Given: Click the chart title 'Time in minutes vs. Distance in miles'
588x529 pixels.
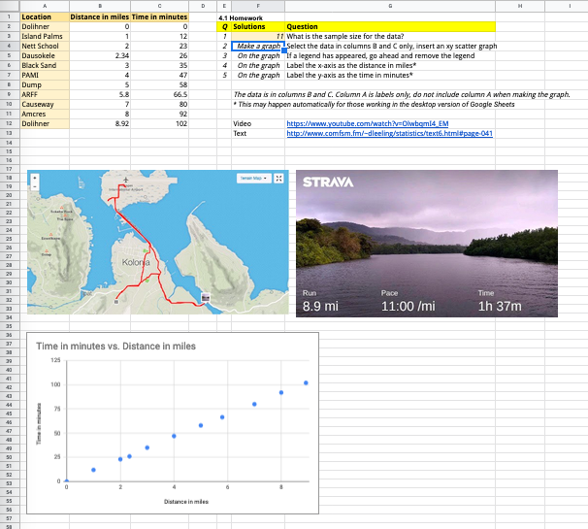Looking at the screenshot, I should coord(115,347).
